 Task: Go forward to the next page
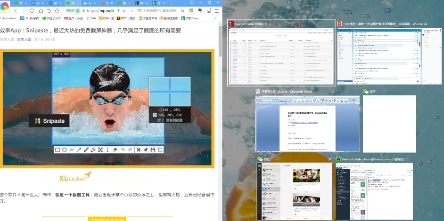click(x=24, y=11)
